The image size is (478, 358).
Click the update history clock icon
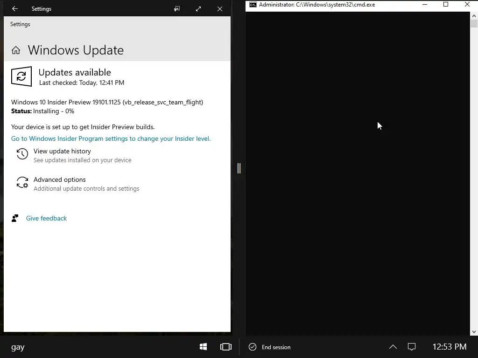tap(22, 154)
